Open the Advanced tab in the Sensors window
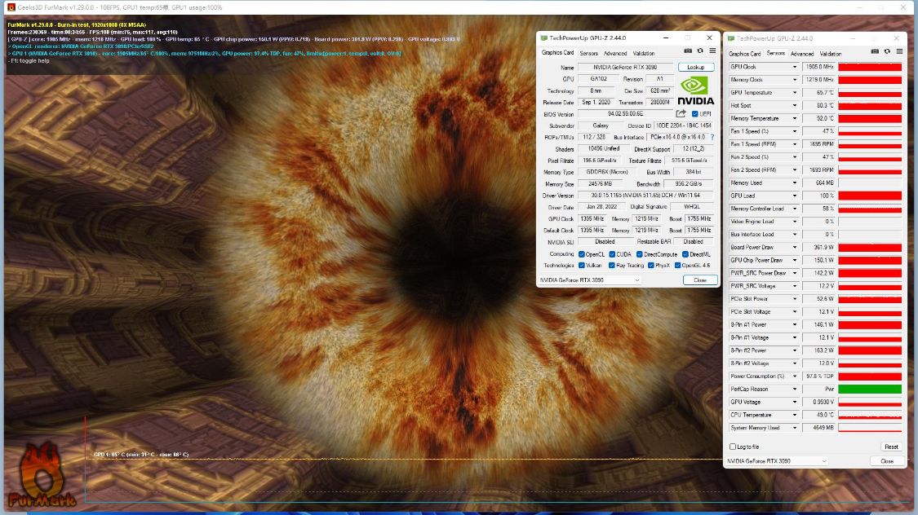The height and width of the screenshot is (515, 918). pyautogui.click(x=801, y=54)
